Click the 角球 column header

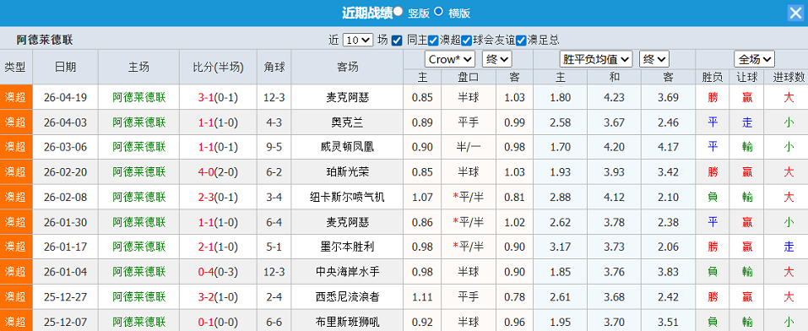coord(274,67)
